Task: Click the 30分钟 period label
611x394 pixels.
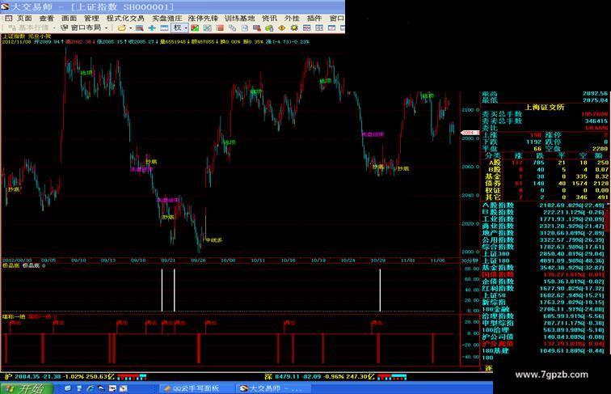Action: 470,261
